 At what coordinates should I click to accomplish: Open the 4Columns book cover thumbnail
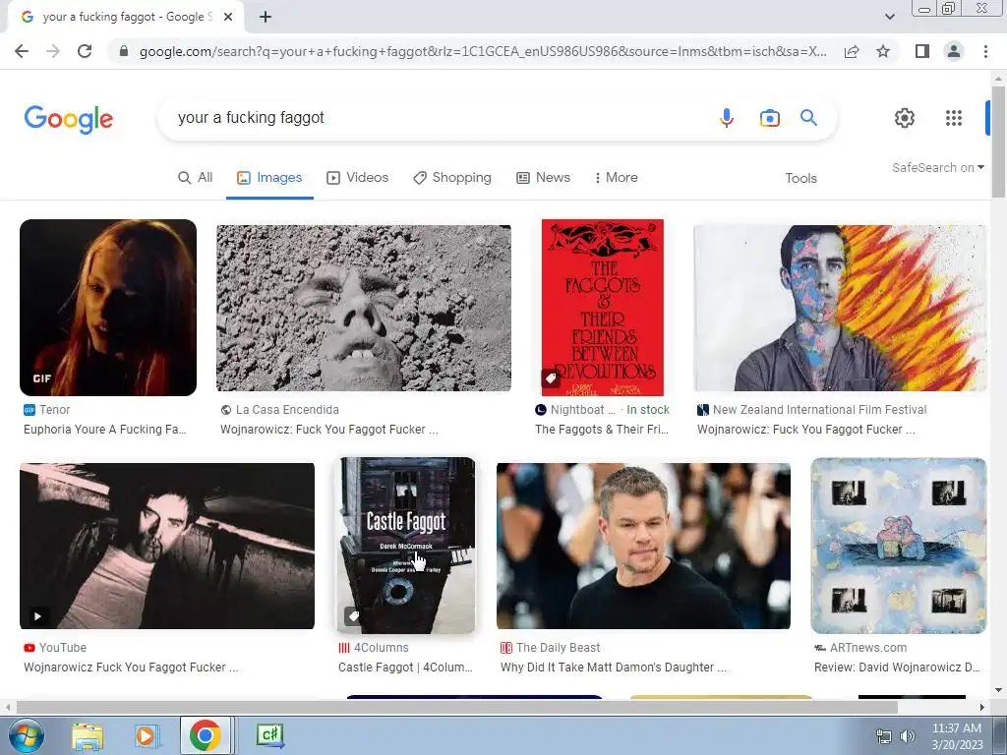click(x=406, y=546)
